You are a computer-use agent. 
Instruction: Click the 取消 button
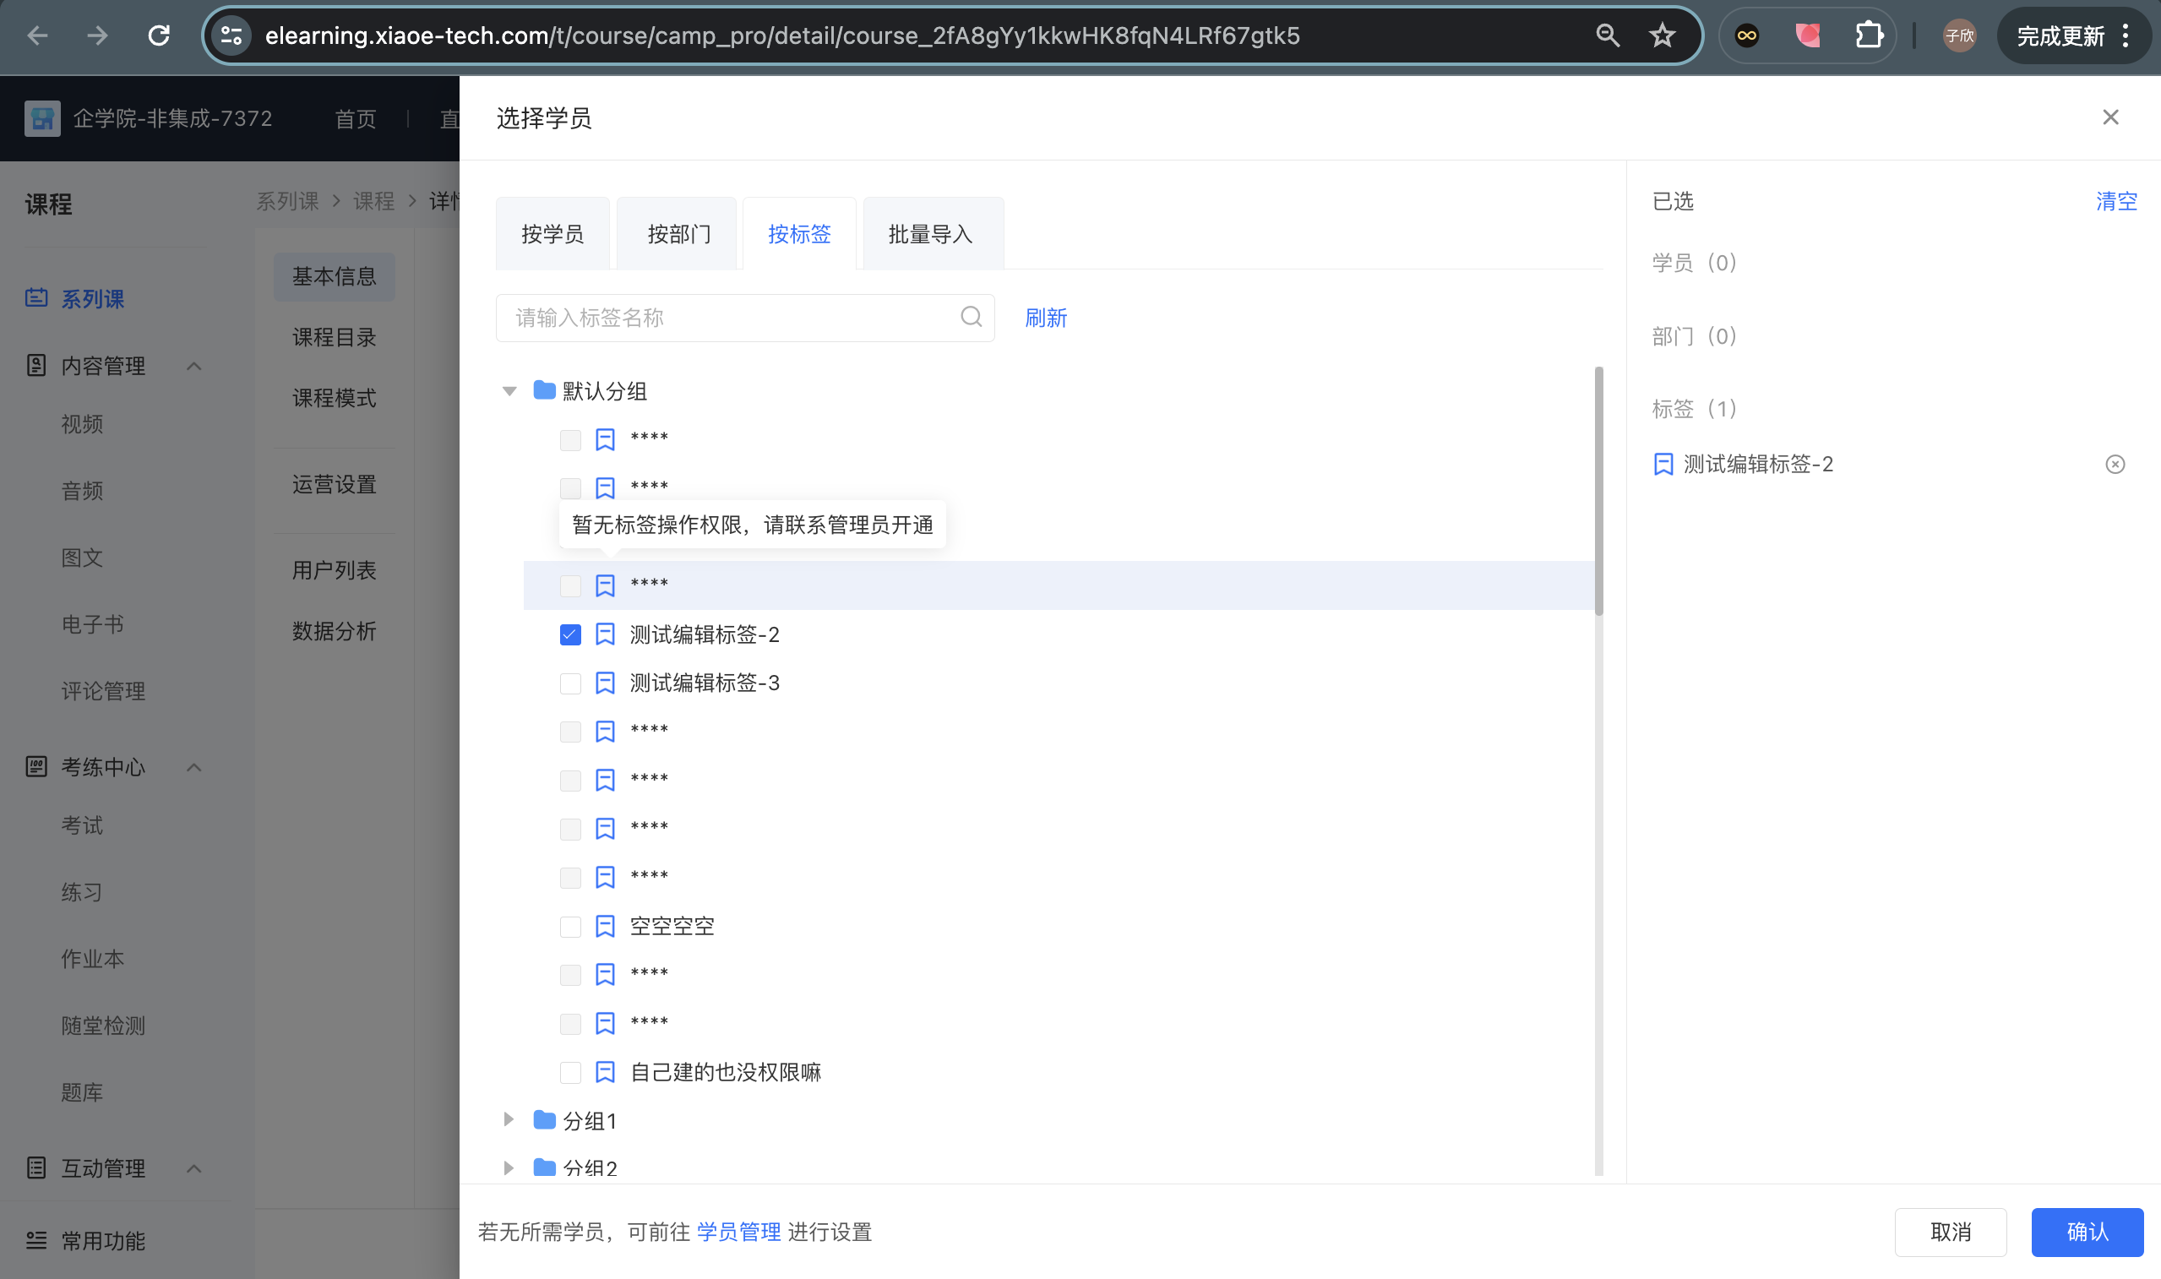1950,1233
